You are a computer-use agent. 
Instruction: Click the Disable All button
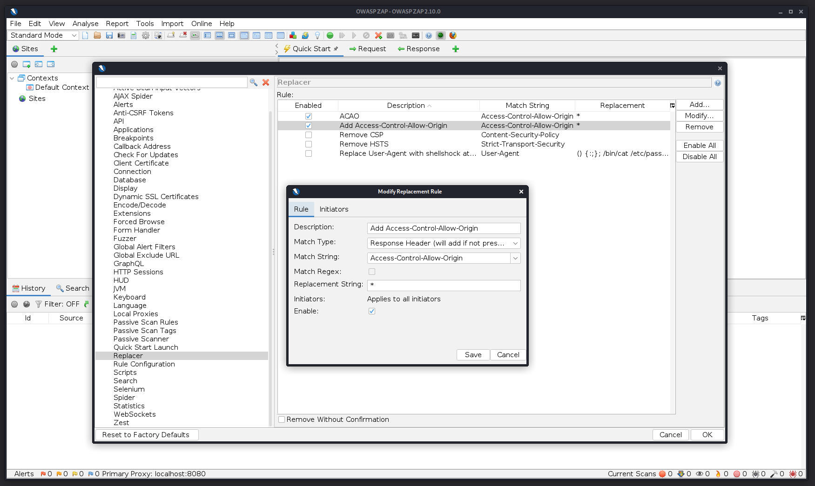(699, 157)
